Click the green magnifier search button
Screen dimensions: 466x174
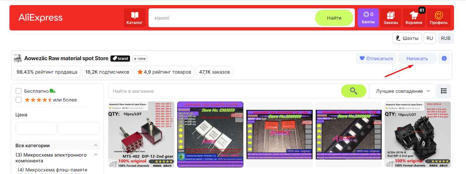tap(353, 91)
